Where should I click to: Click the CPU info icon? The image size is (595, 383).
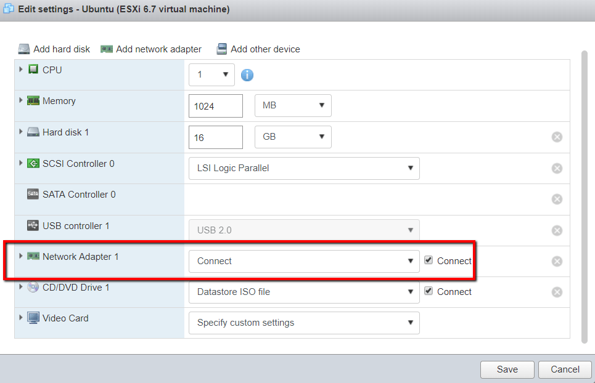point(247,75)
